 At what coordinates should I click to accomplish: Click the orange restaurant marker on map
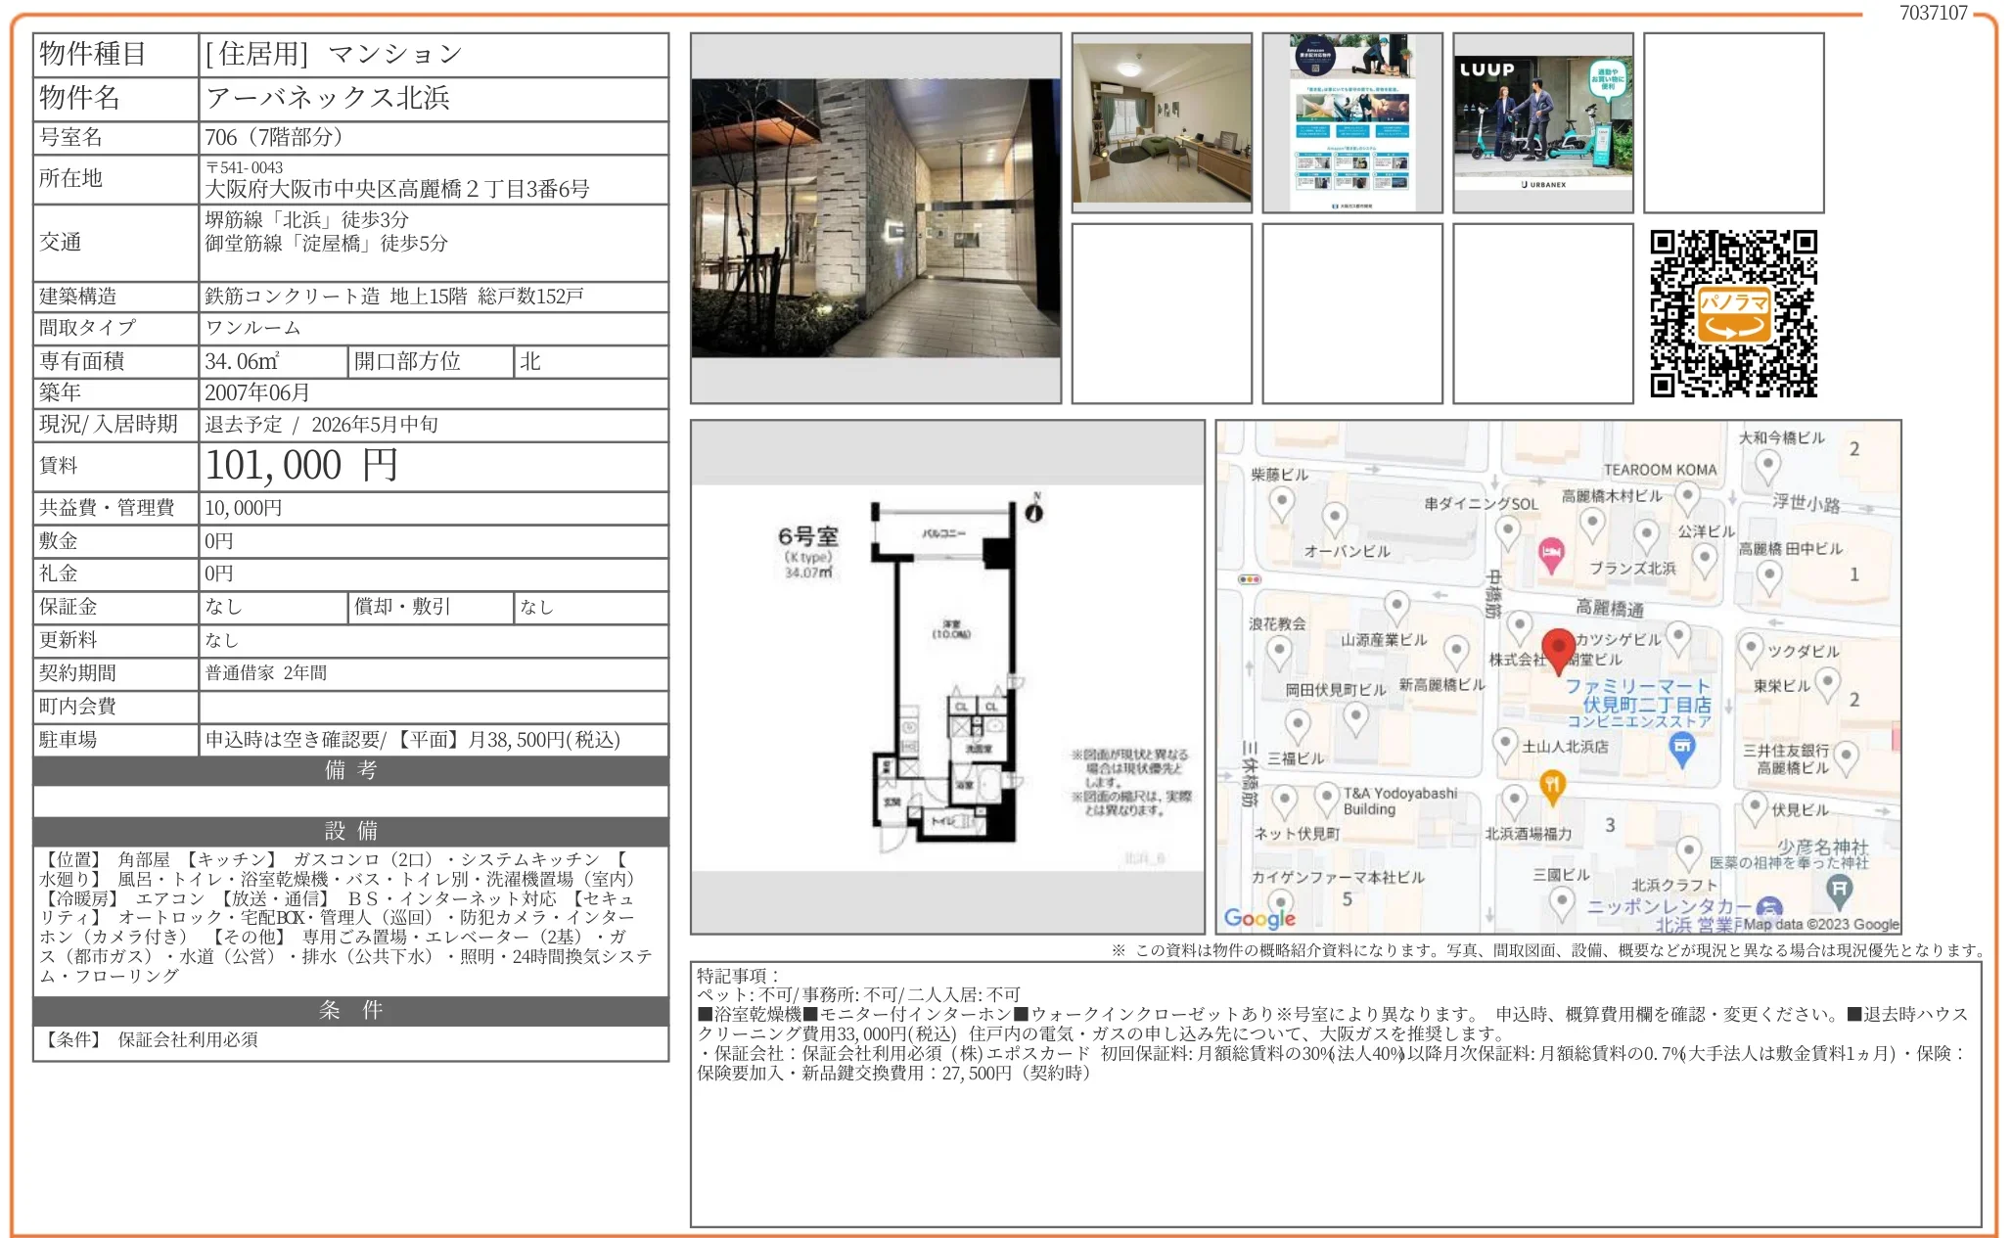(1552, 784)
